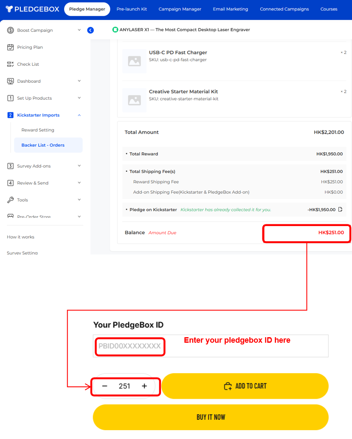This screenshot has width=352, height=439.
Task: Open Check List page
Action: coord(28,64)
